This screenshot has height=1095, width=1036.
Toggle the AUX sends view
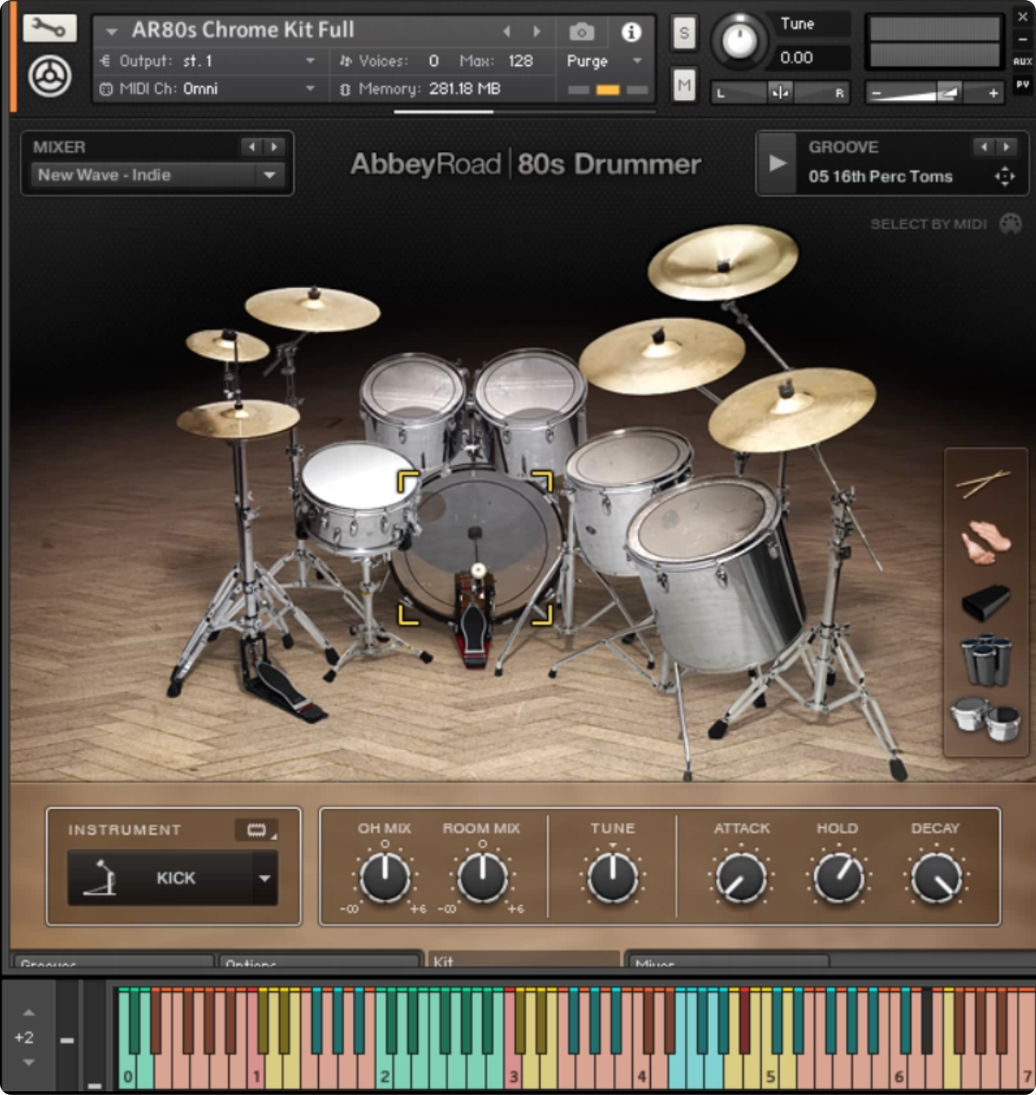pyautogui.click(x=1023, y=61)
